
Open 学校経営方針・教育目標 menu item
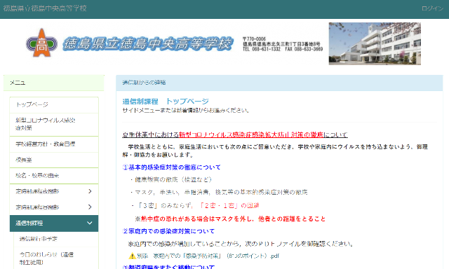(54, 144)
